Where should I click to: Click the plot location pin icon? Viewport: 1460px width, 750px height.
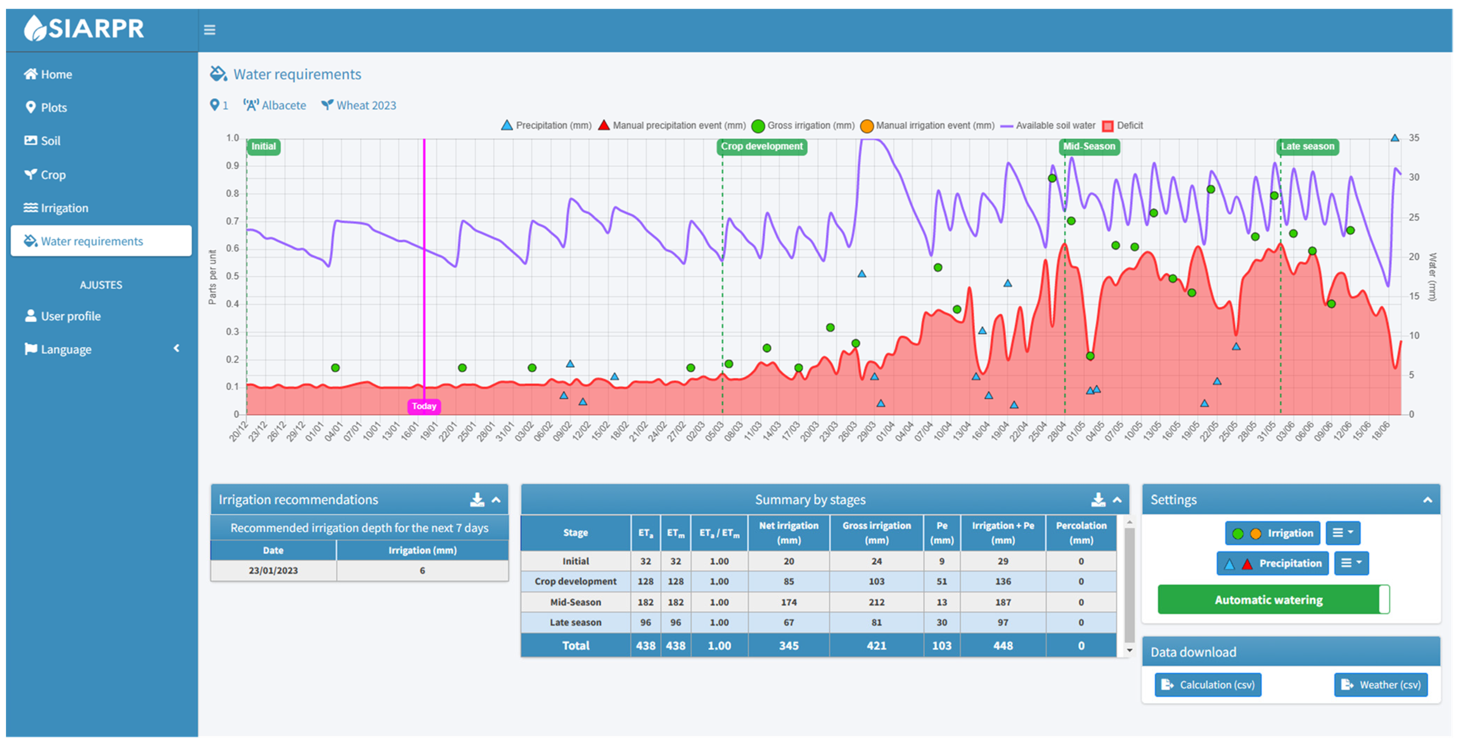click(x=214, y=105)
